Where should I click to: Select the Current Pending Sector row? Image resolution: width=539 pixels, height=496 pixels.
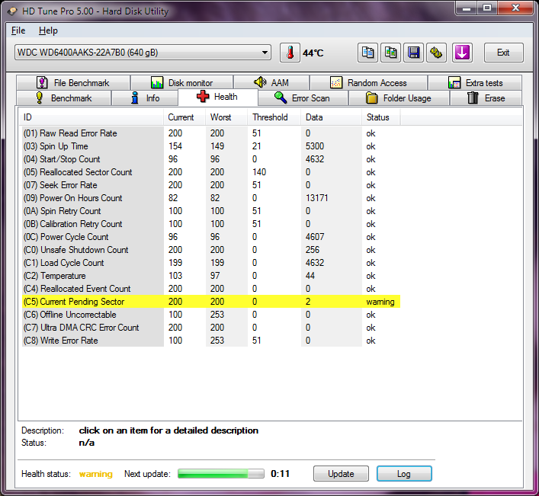click(211, 302)
